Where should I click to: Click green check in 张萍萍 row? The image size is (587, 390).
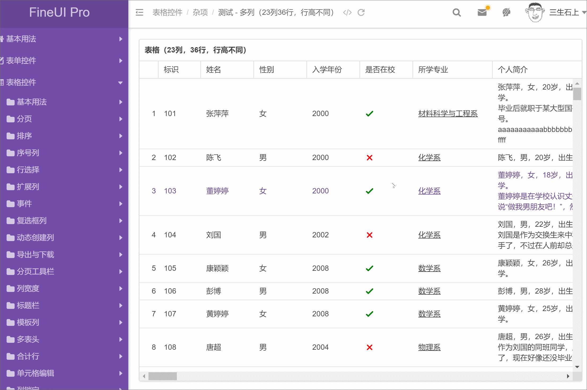click(x=369, y=114)
